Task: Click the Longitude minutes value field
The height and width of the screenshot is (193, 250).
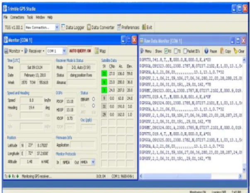Action: click(x=42, y=154)
